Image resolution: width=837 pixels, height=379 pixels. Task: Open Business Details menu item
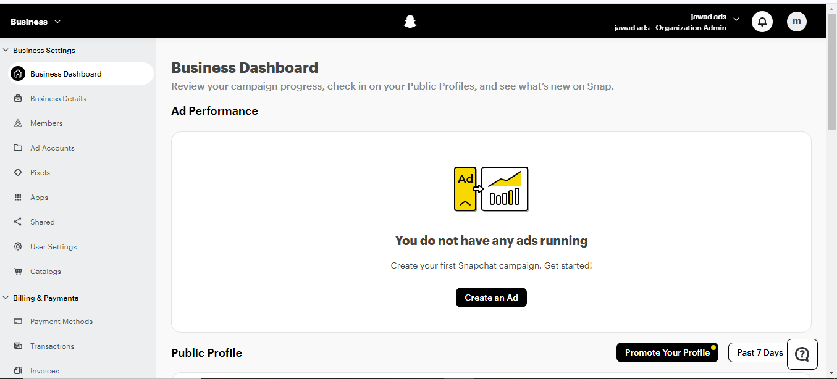point(58,99)
